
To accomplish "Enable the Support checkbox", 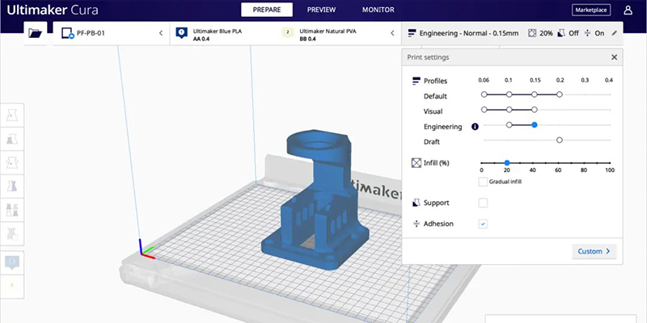I will pyautogui.click(x=483, y=203).
